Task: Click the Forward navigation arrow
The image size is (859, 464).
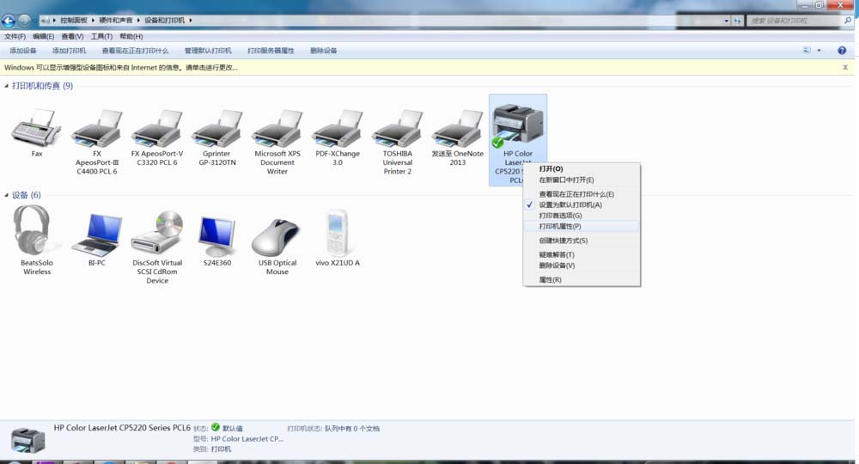Action: pos(24,21)
